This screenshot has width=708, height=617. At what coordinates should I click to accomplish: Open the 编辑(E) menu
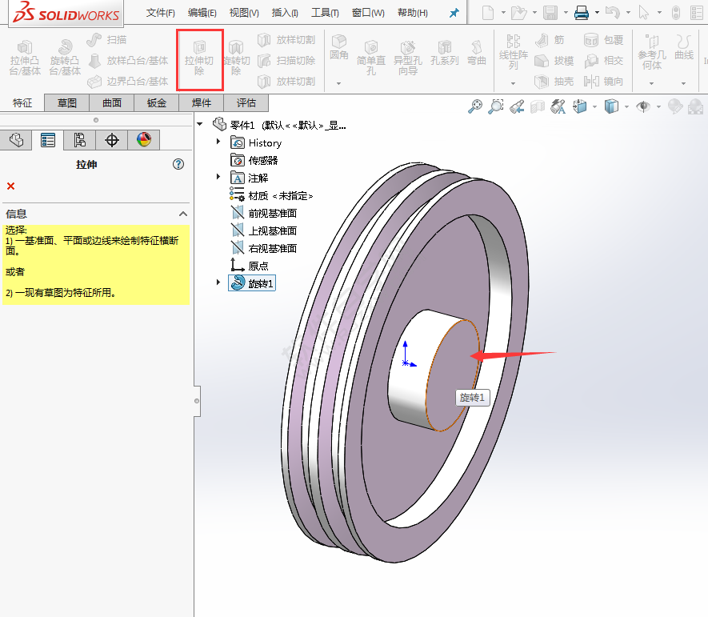[x=202, y=13]
